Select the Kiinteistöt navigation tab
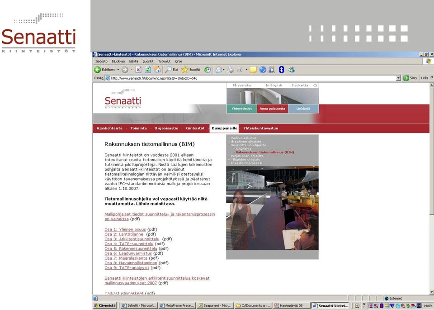The height and width of the screenshot is (310, 434). tap(195, 128)
